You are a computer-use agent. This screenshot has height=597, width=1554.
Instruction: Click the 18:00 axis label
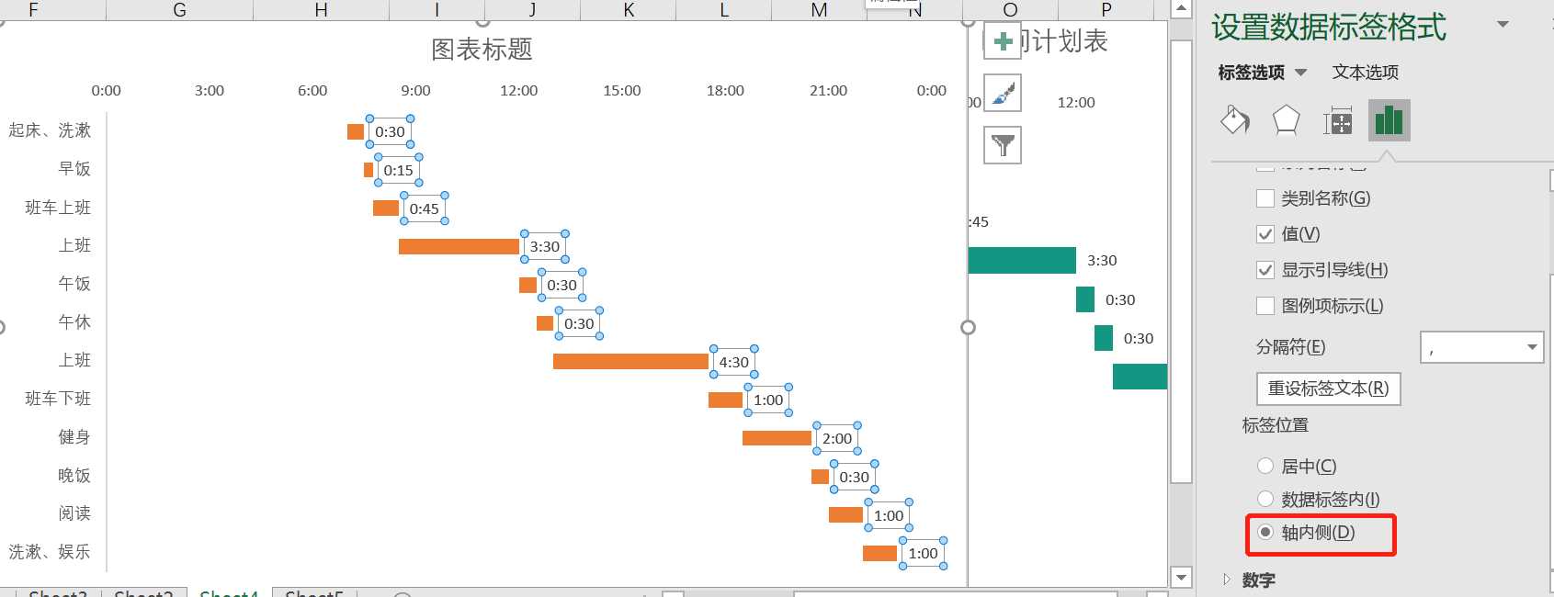point(725,91)
